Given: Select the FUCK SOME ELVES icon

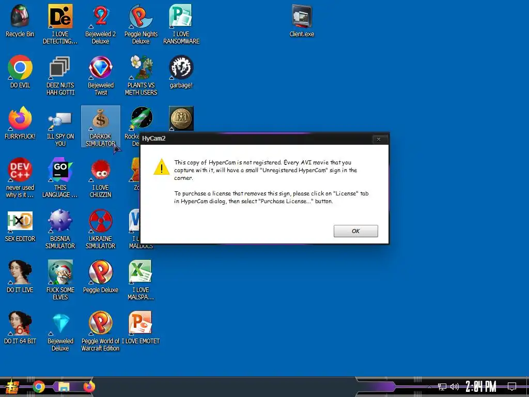Looking at the screenshot, I should [x=60, y=280].
